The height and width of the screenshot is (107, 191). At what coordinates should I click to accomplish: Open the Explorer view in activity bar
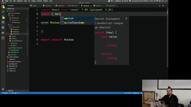pyautogui.click(x=3, y=6)
